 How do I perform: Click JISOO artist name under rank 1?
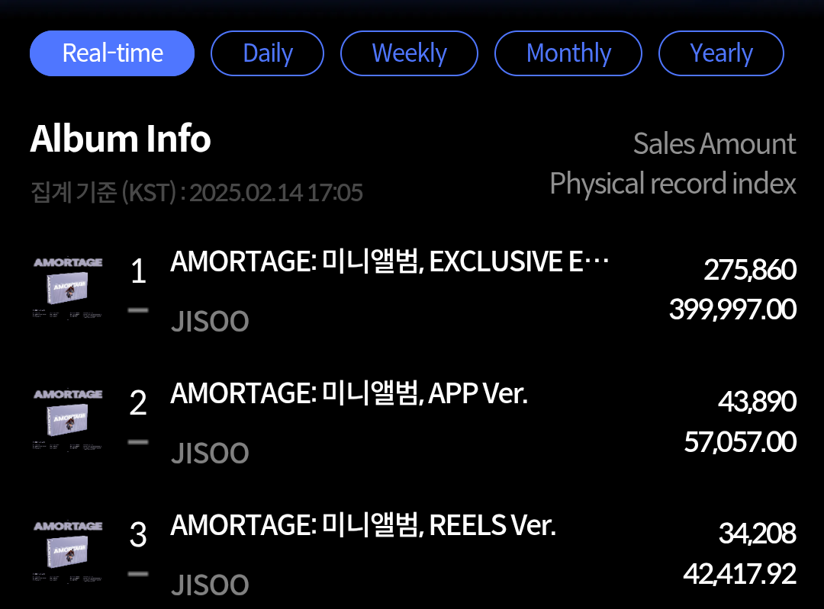(210, 322)
